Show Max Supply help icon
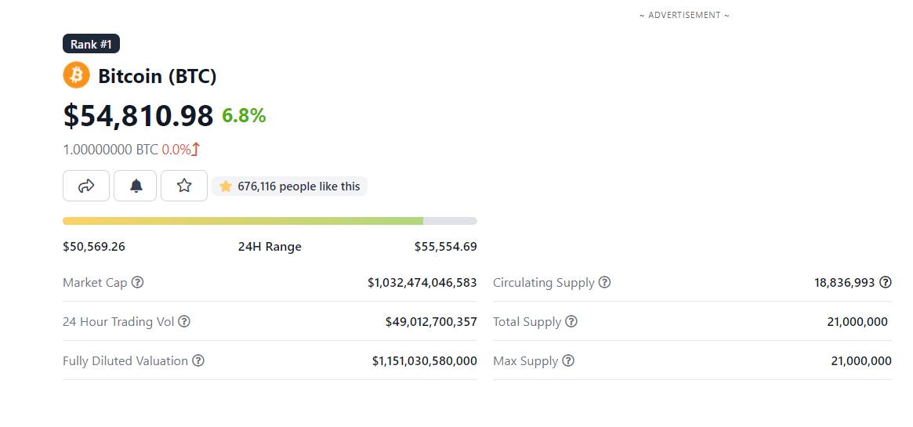913x427 pixels. tap(568, 360)
